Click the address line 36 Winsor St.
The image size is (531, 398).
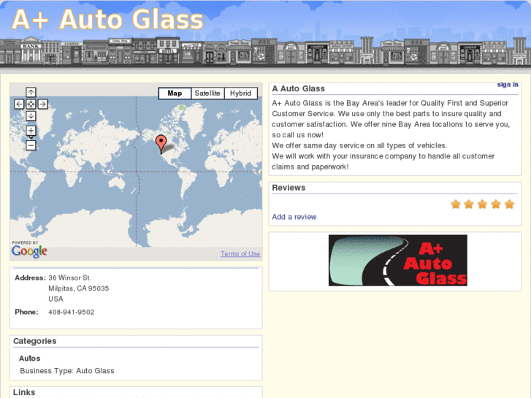point(69,278)
